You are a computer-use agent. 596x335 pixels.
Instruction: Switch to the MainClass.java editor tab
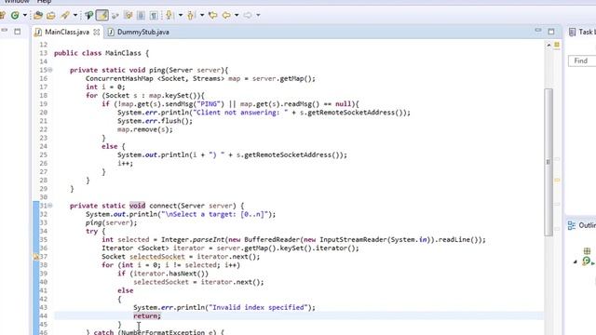click(x=67, y=32)
